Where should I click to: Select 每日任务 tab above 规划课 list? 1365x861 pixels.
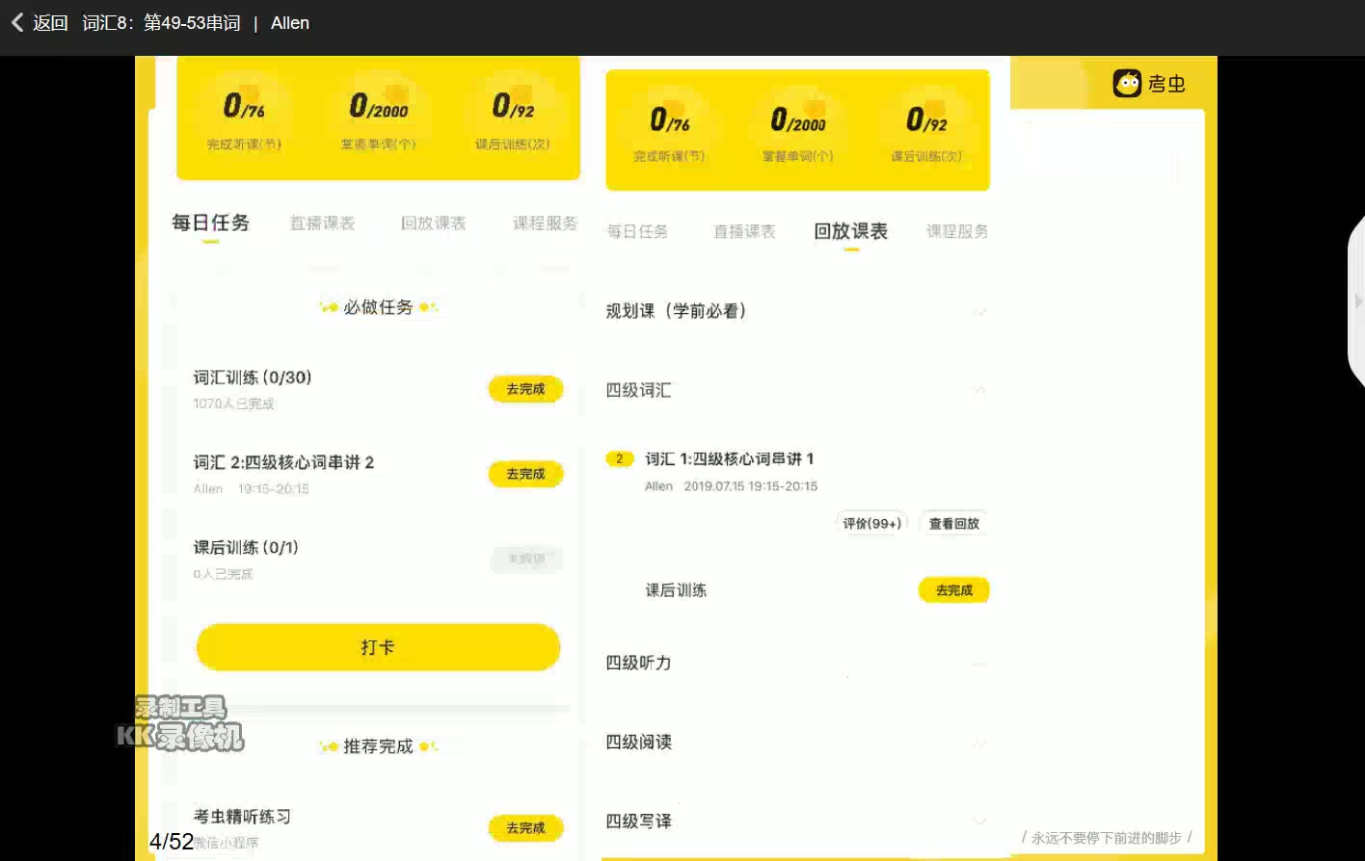point(637,231)
